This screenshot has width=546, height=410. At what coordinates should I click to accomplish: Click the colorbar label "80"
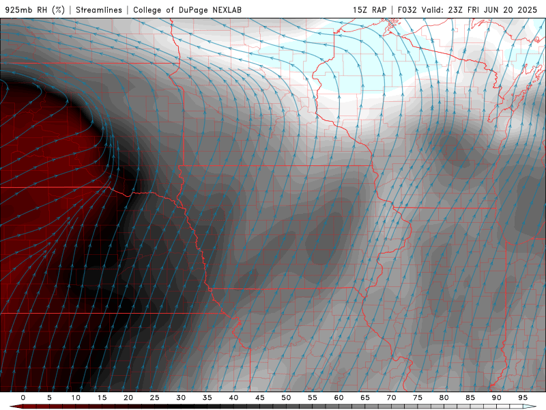point(444,398)
